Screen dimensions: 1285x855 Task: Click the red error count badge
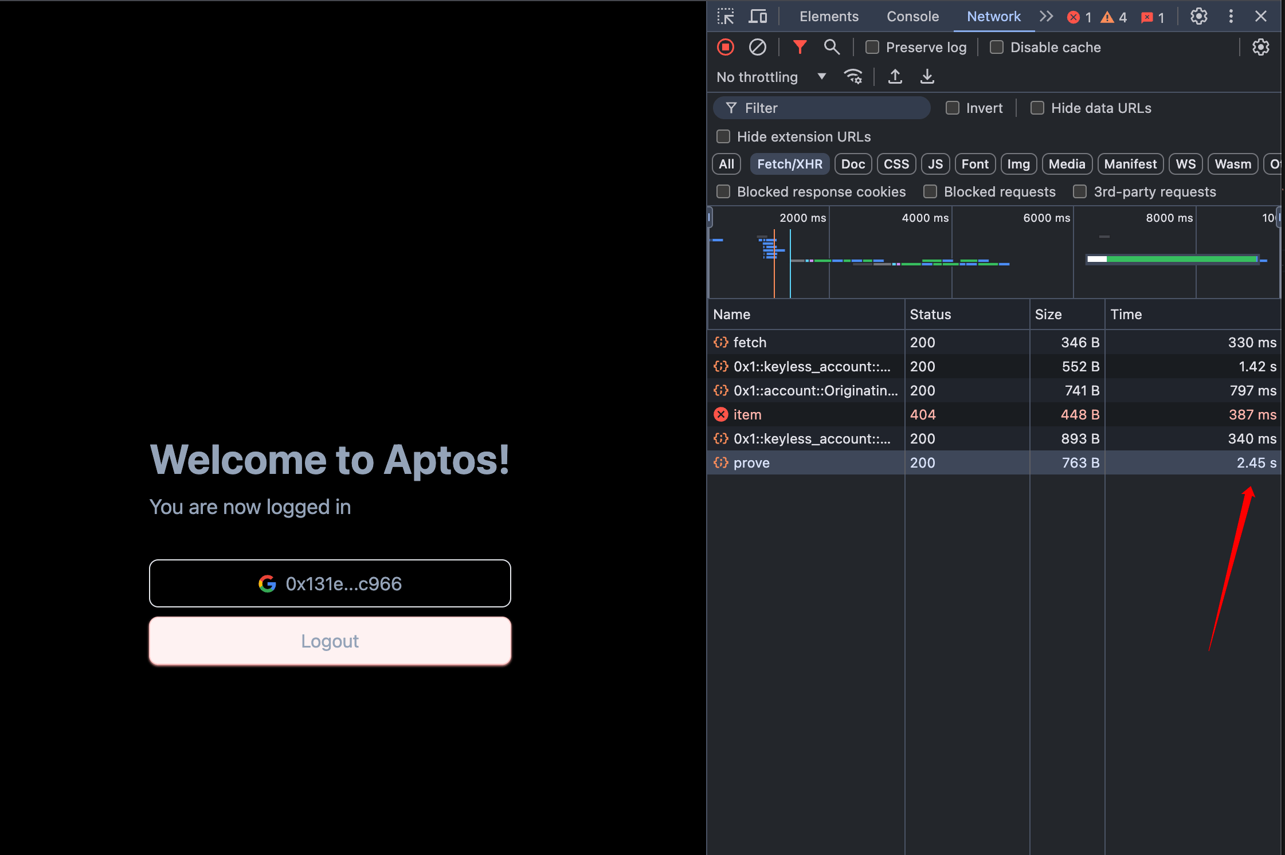1079,17
